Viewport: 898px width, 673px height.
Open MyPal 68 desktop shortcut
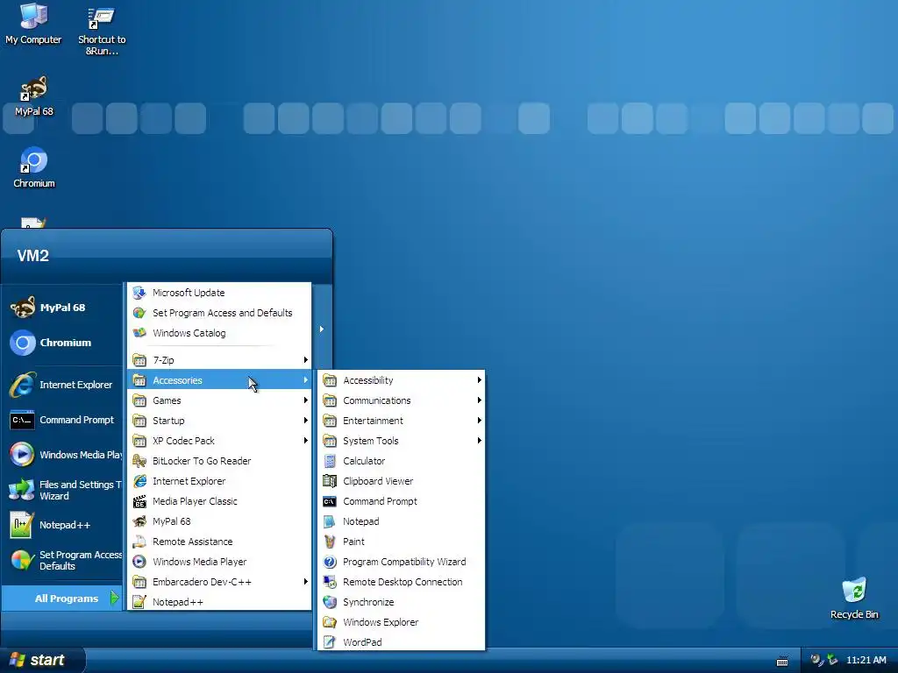[34, 96]
